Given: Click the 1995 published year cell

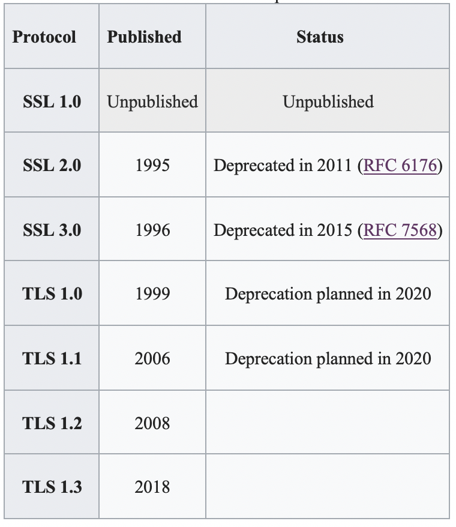Looking at the screenshot, I should tap(152, 165).
